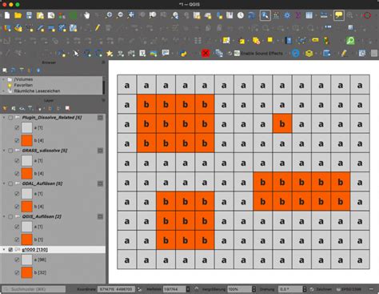Enable the Plugin_Dissolve_Related layer checkbox

tap(10, 118)
